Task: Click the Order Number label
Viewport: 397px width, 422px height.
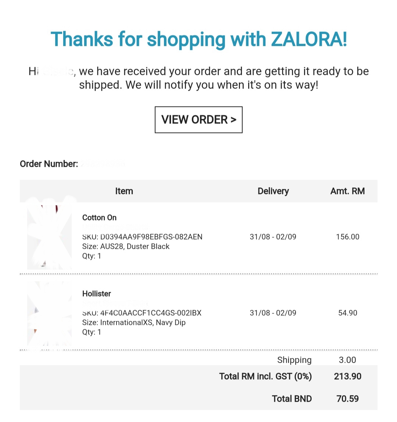Action: click(x=49, y=164)
